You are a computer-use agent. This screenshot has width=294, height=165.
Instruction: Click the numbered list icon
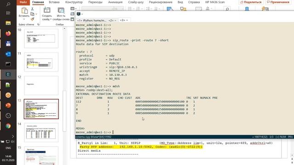(138, 9)
